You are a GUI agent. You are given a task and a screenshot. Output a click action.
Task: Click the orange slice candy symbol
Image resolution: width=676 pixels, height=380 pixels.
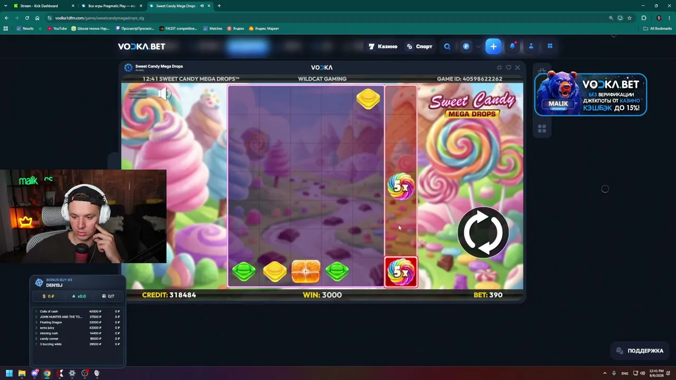(x=306, y=271)
